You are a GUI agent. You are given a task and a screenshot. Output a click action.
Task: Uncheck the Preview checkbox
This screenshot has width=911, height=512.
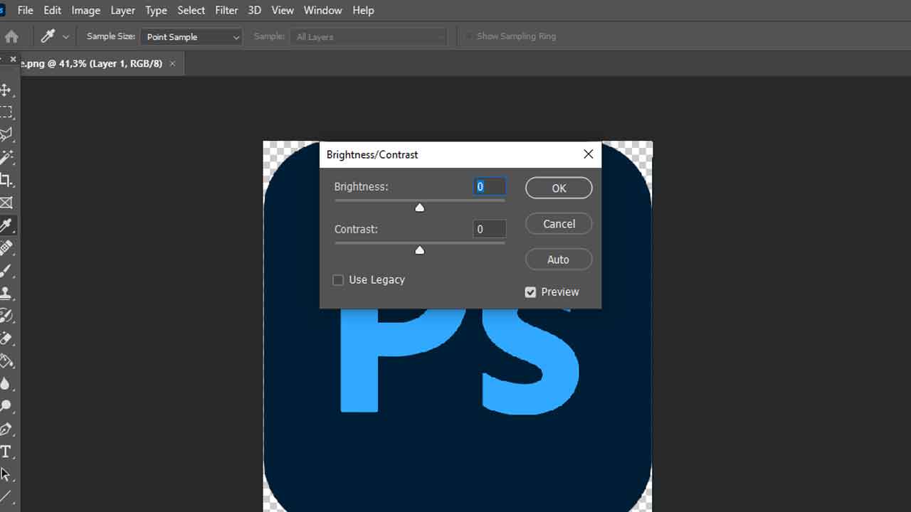[530, 292]
